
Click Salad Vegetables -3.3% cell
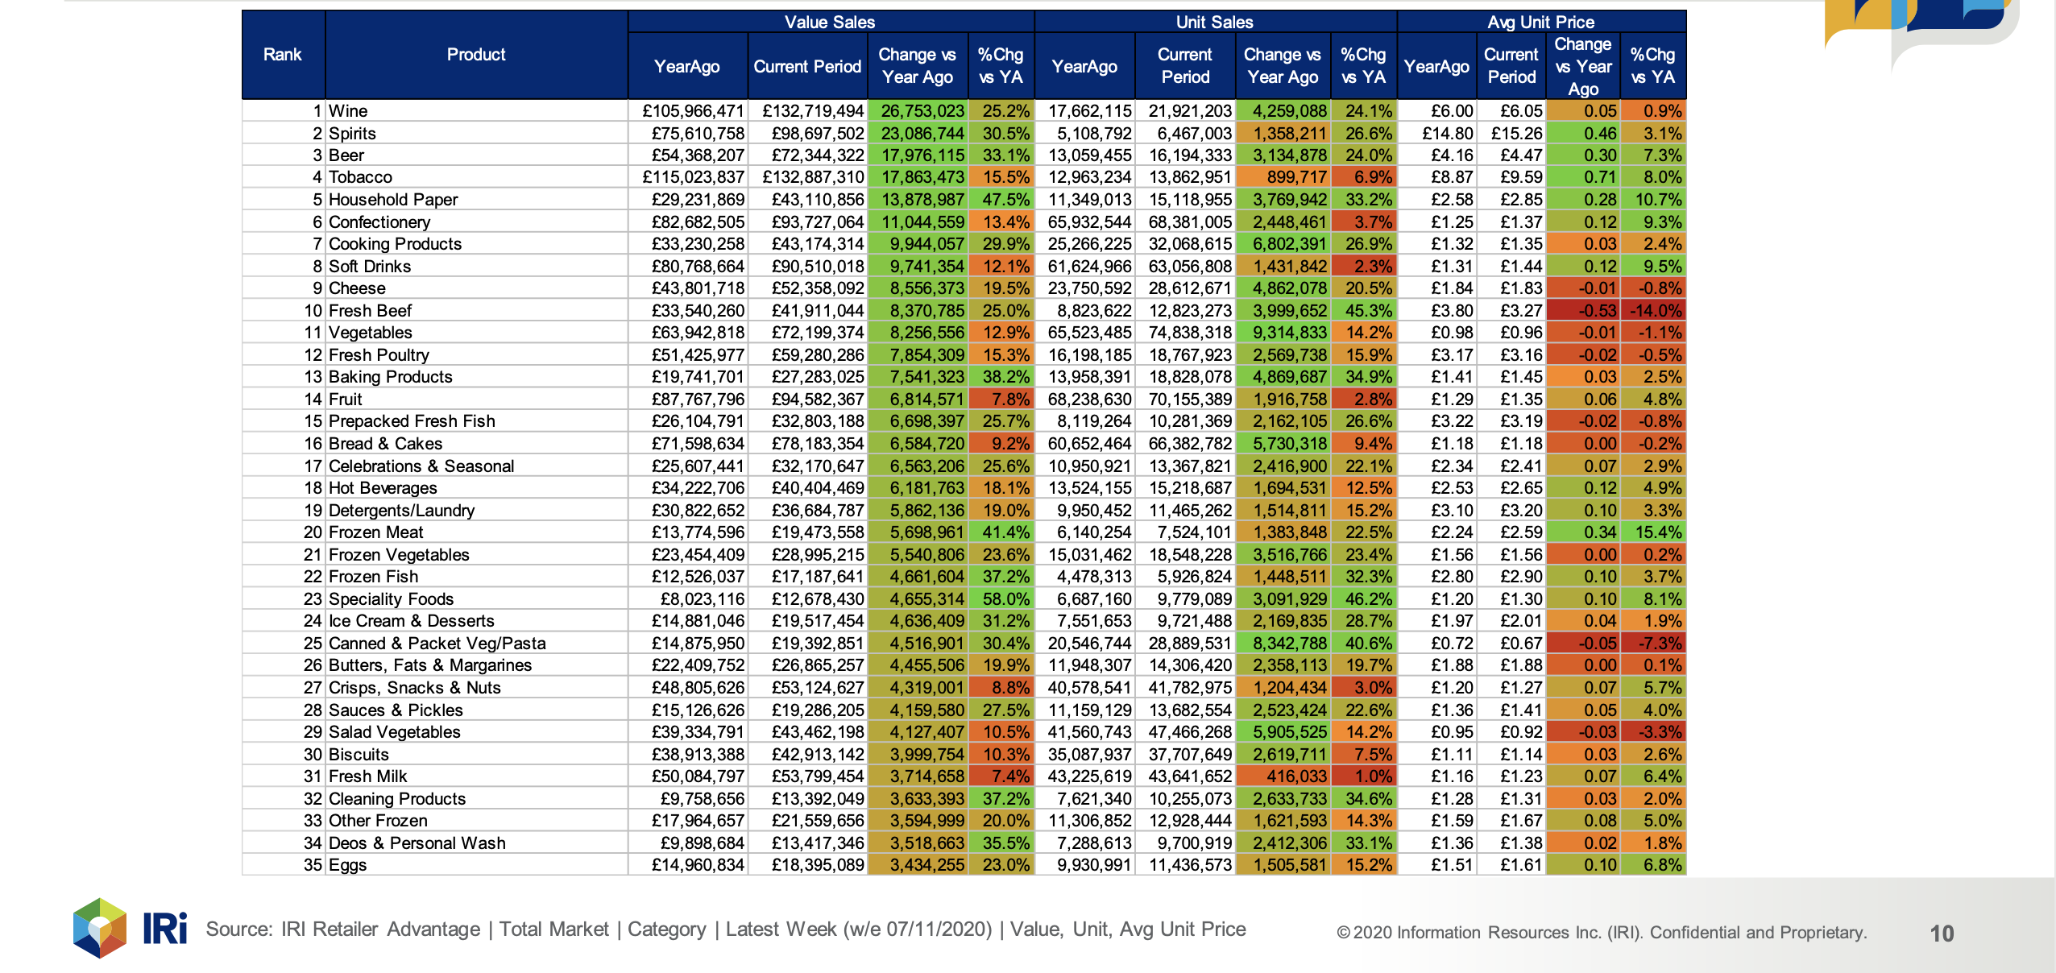(1654, 732)
